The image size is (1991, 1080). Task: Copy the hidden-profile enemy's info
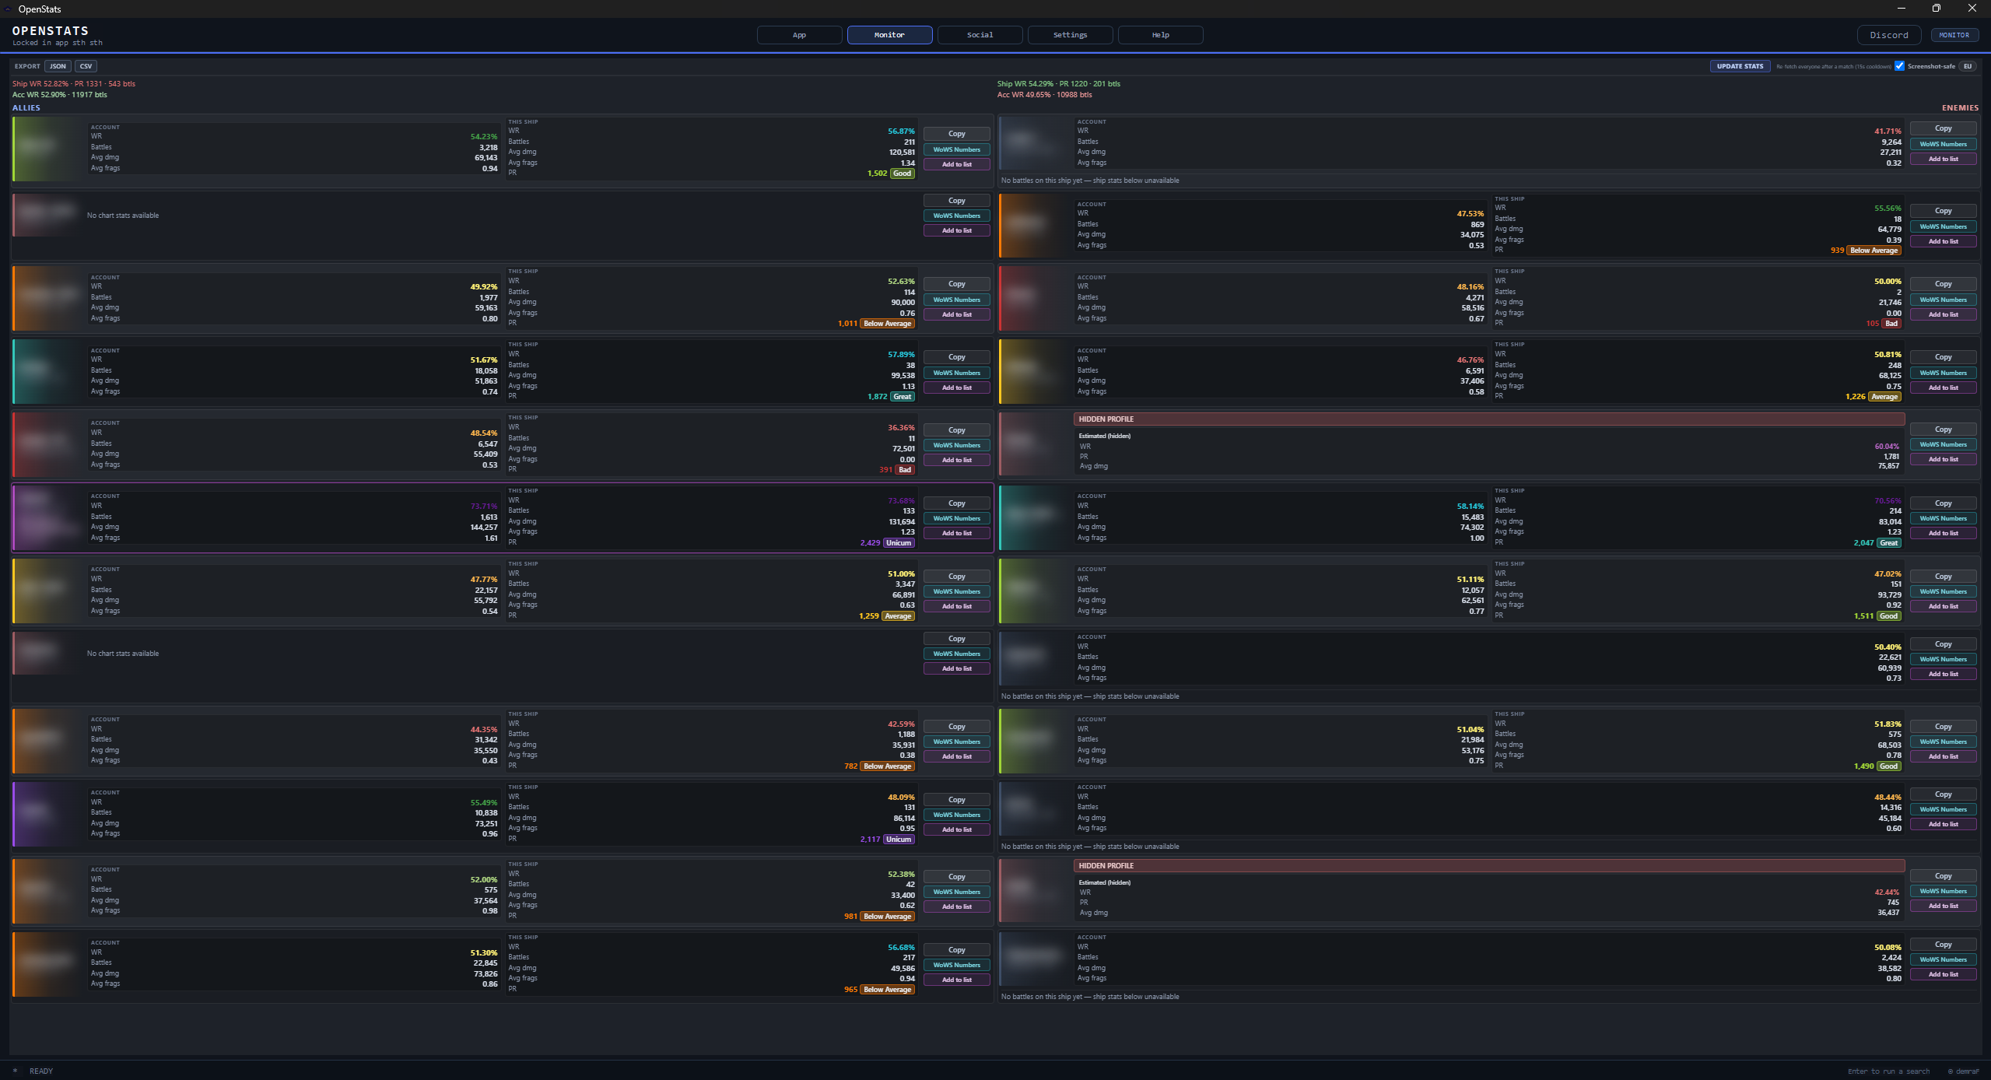1942,429
